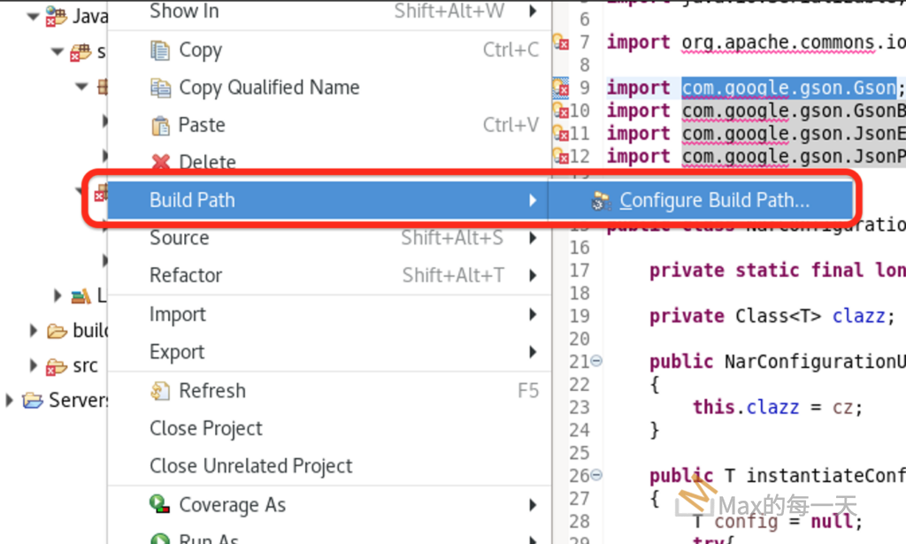906x544 pixels.
Task: Click error marker on line 9
Action: click(560, 88)
